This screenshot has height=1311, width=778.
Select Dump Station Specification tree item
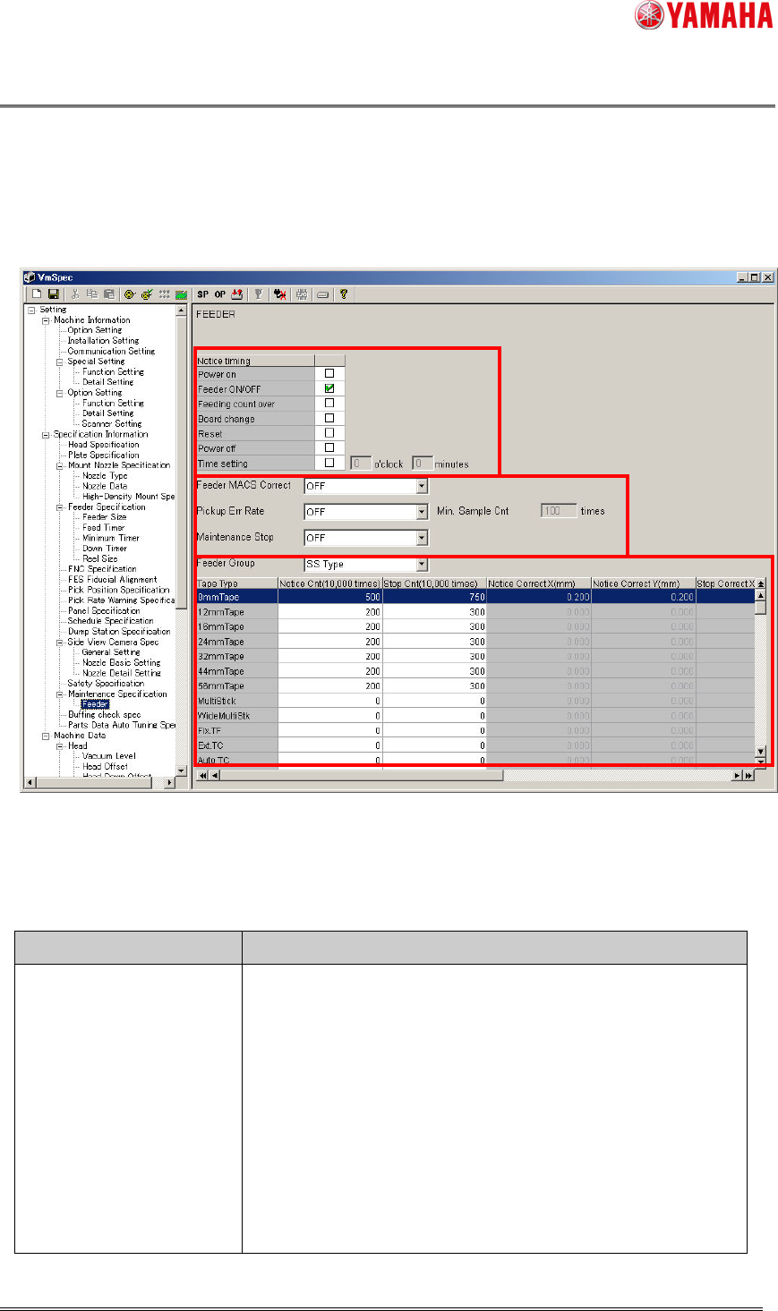tap(119, 632)
